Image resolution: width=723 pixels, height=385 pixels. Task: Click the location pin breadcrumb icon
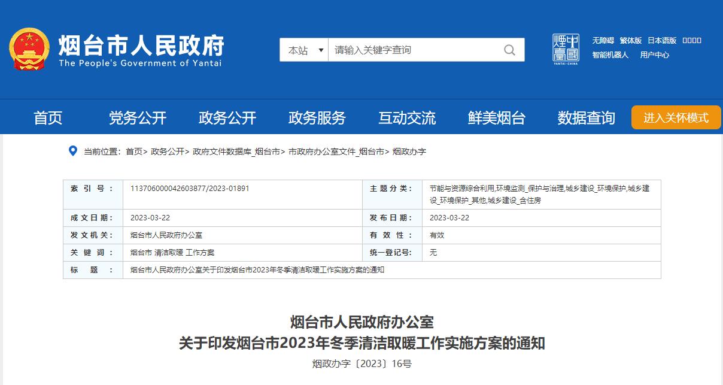pyautogui.click(x=71, y=151)
